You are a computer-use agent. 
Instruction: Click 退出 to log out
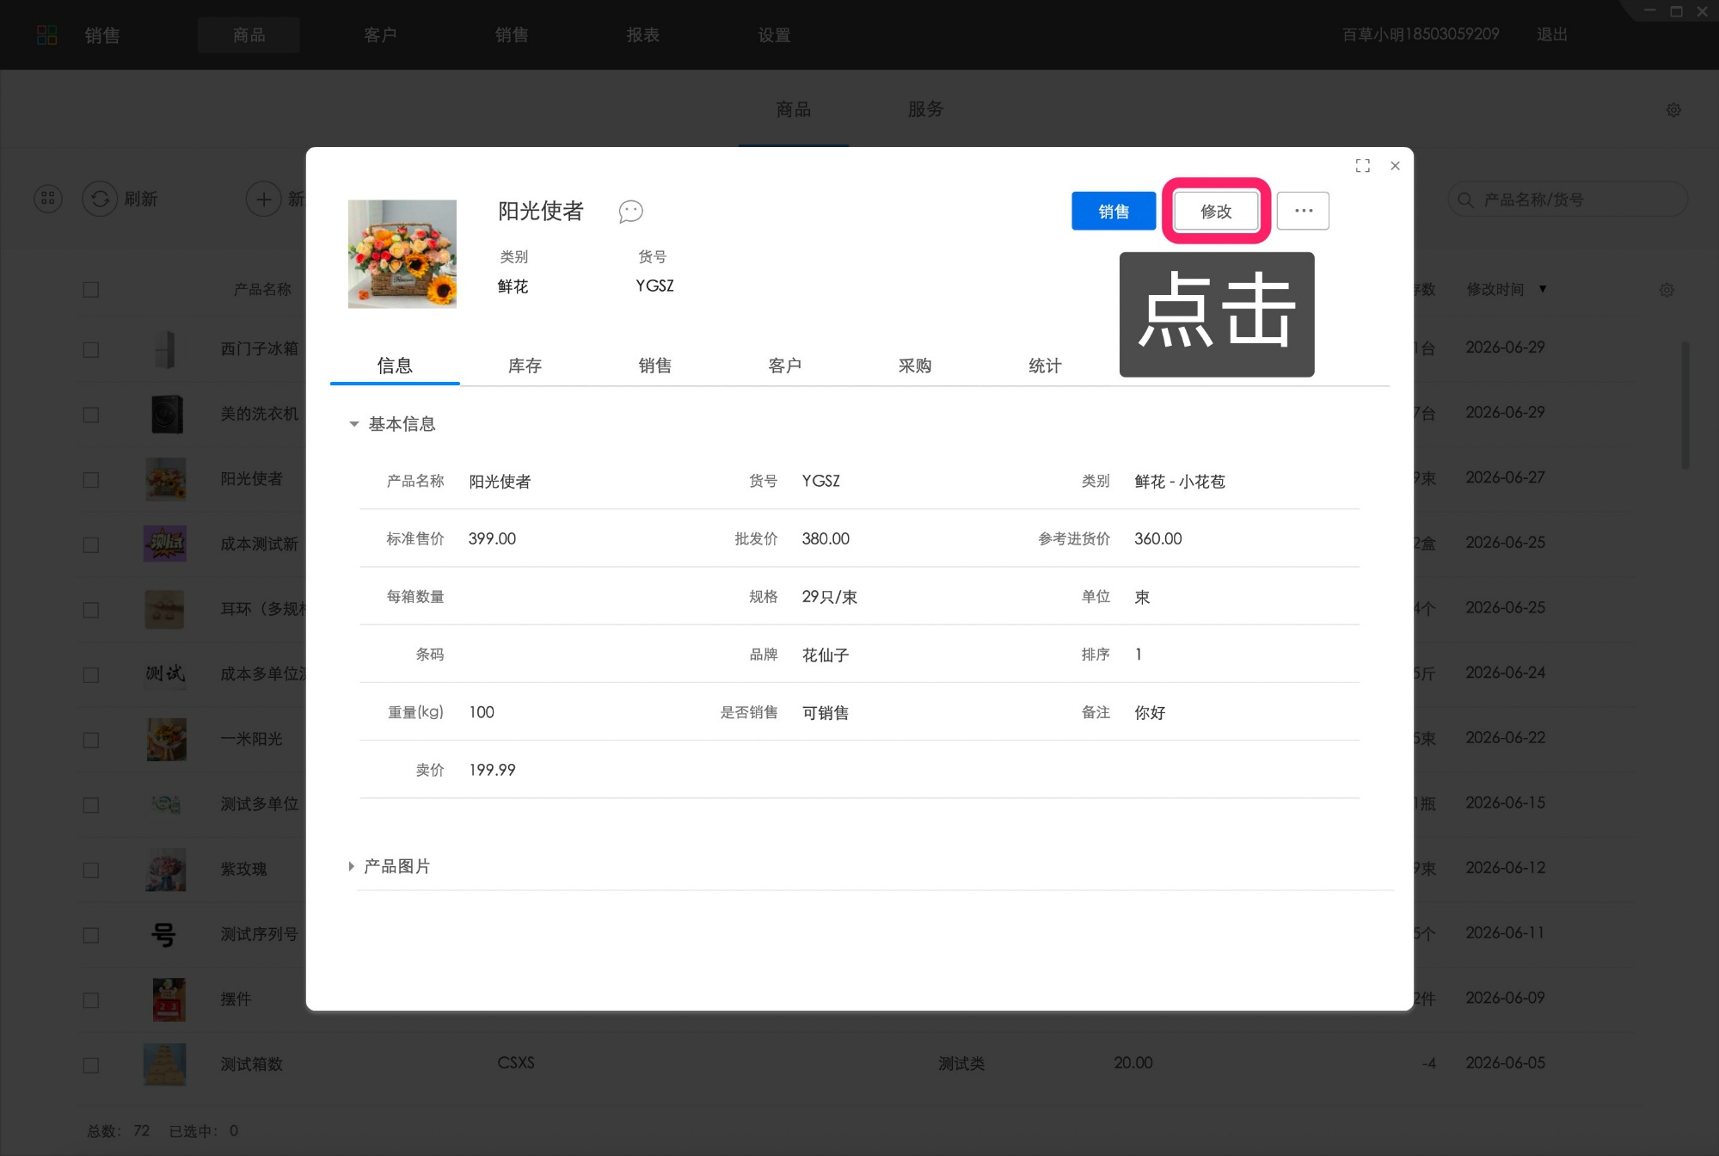[1552, 34]
